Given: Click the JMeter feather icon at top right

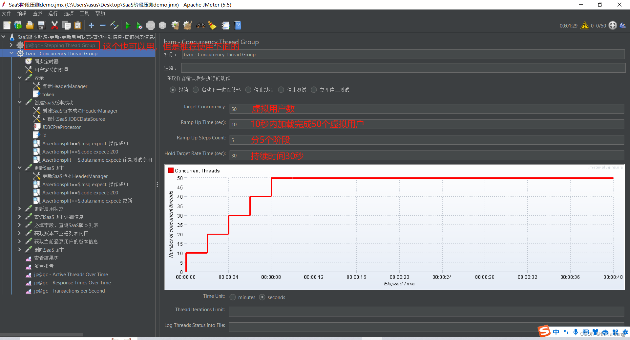Looking at the screenshot, I should pos(623,26).
